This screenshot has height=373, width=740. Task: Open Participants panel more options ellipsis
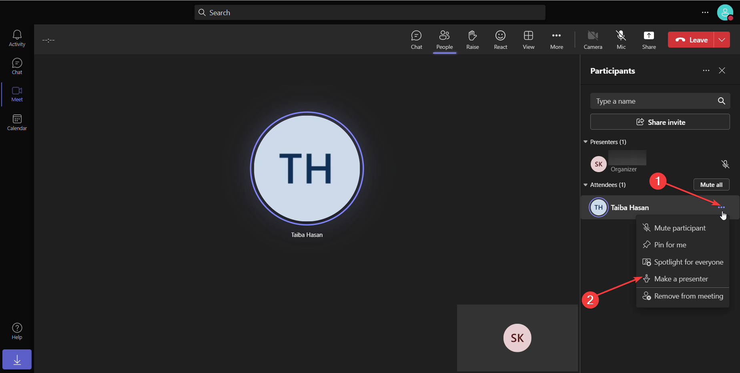[706, 70]
